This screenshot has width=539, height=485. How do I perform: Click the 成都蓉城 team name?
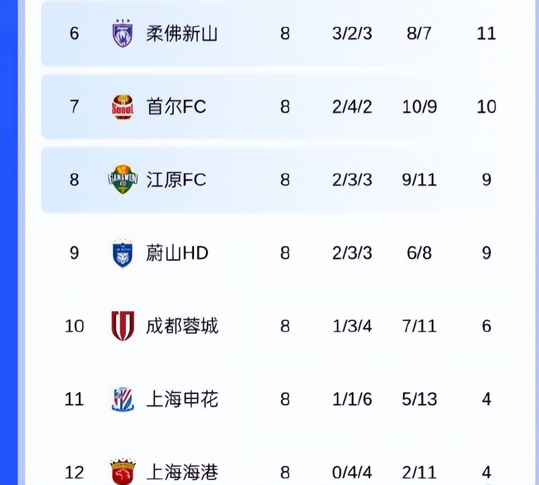(182, 326)
